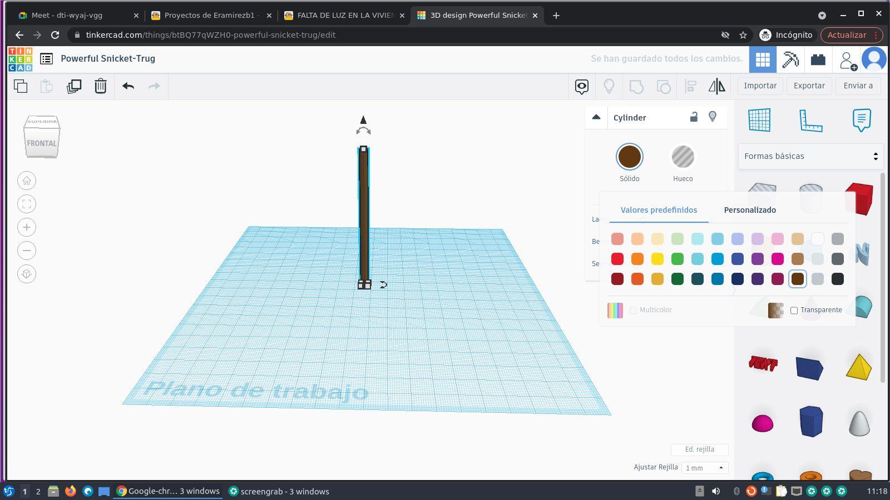Click the Importar button
890x500 pixels.
click(x=760, y=86)
